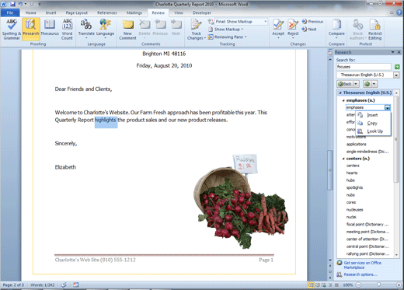Click the Search for input field
The image size is (404, 290).
tap(364, 67)
